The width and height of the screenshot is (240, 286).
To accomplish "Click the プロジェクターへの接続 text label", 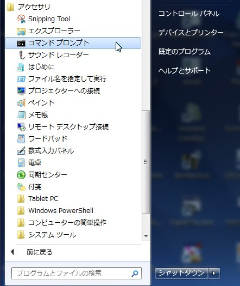I will (64, 91).
